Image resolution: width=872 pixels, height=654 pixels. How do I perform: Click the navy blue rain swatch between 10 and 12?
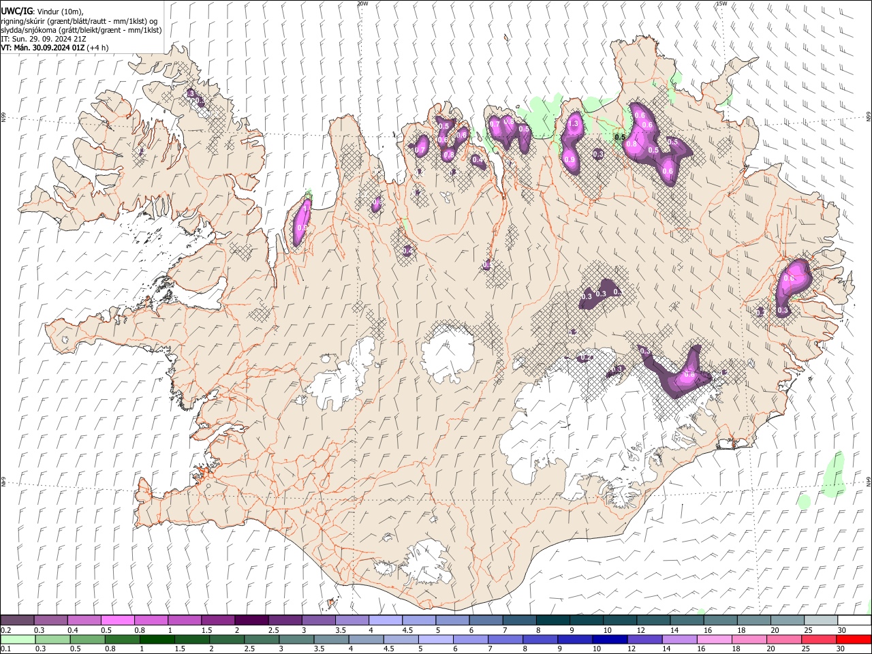click(610, 639)
